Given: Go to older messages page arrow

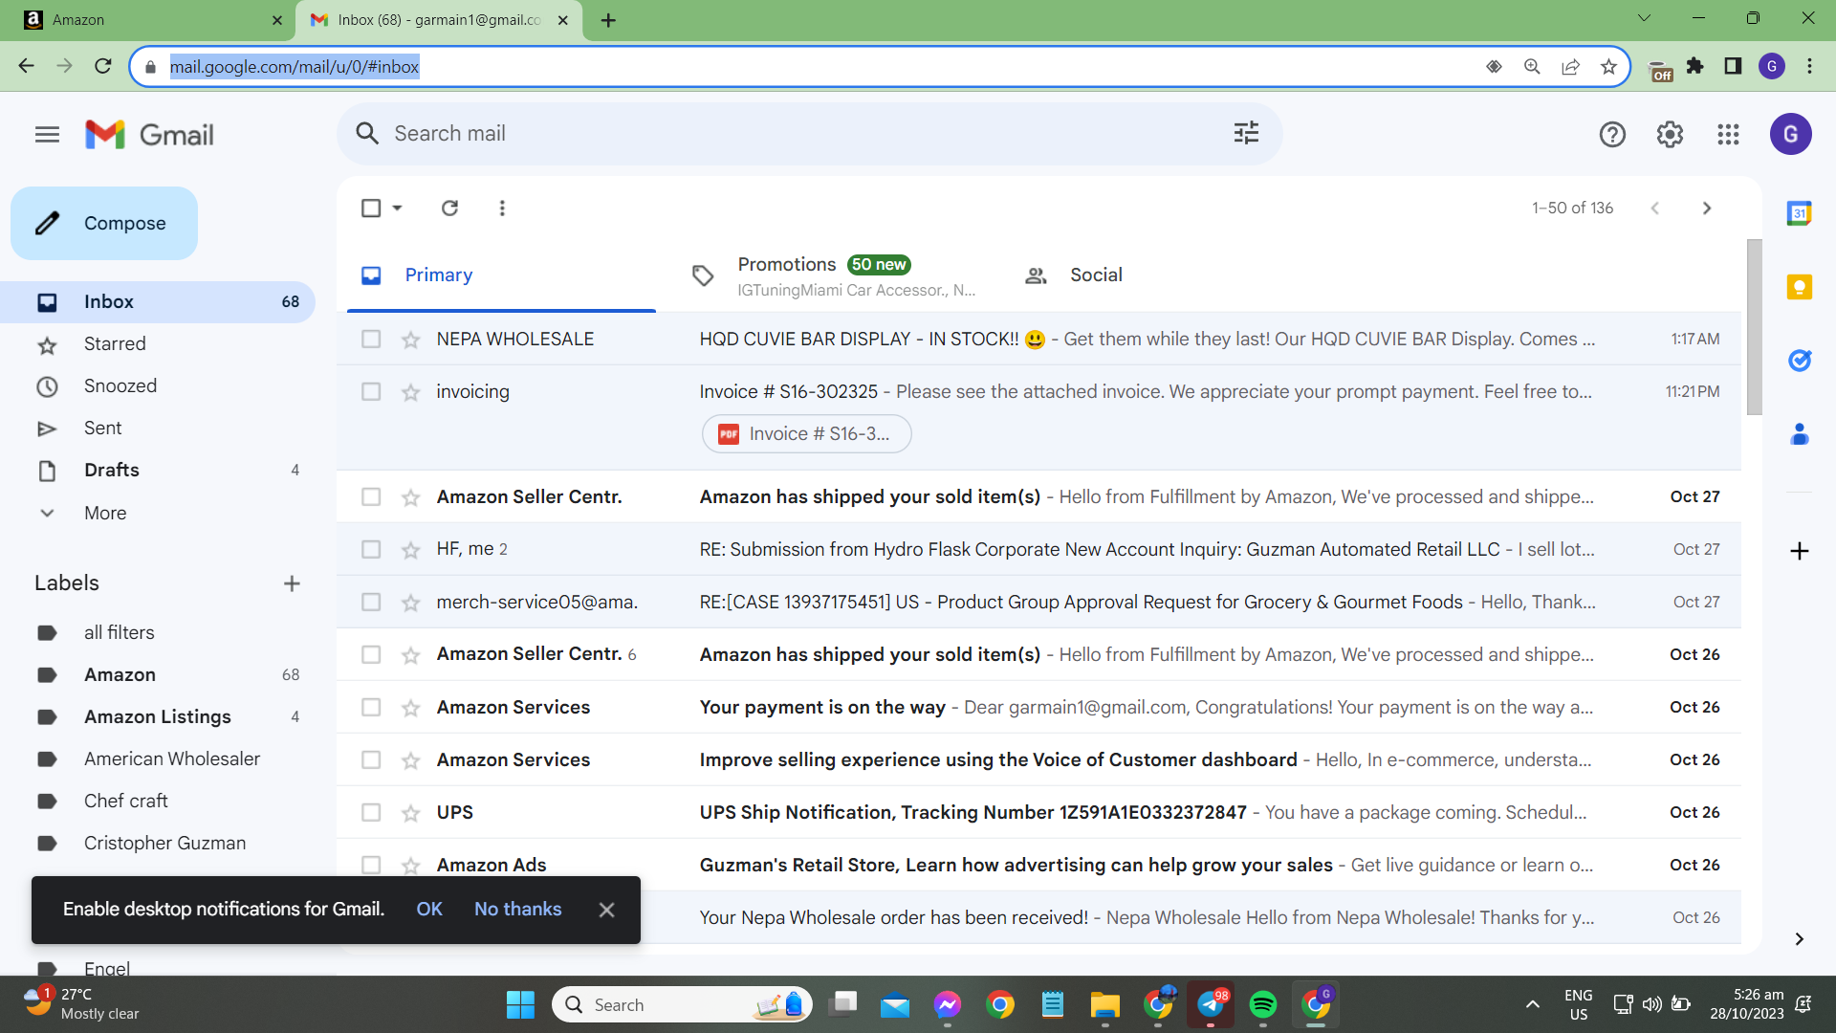Looking at the screenshot, I should [1707, 208].
